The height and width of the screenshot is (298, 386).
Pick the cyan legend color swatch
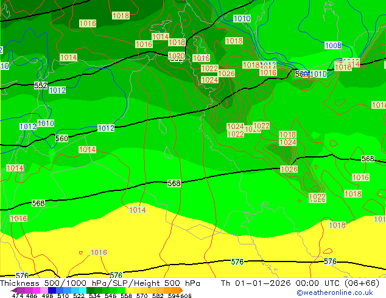click(83, 290)
